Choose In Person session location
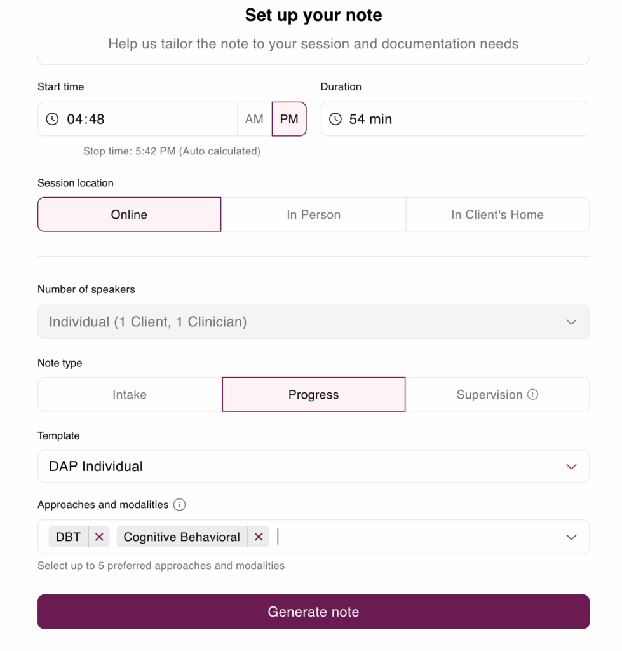 pyautogui.click(x=313, y=215)
